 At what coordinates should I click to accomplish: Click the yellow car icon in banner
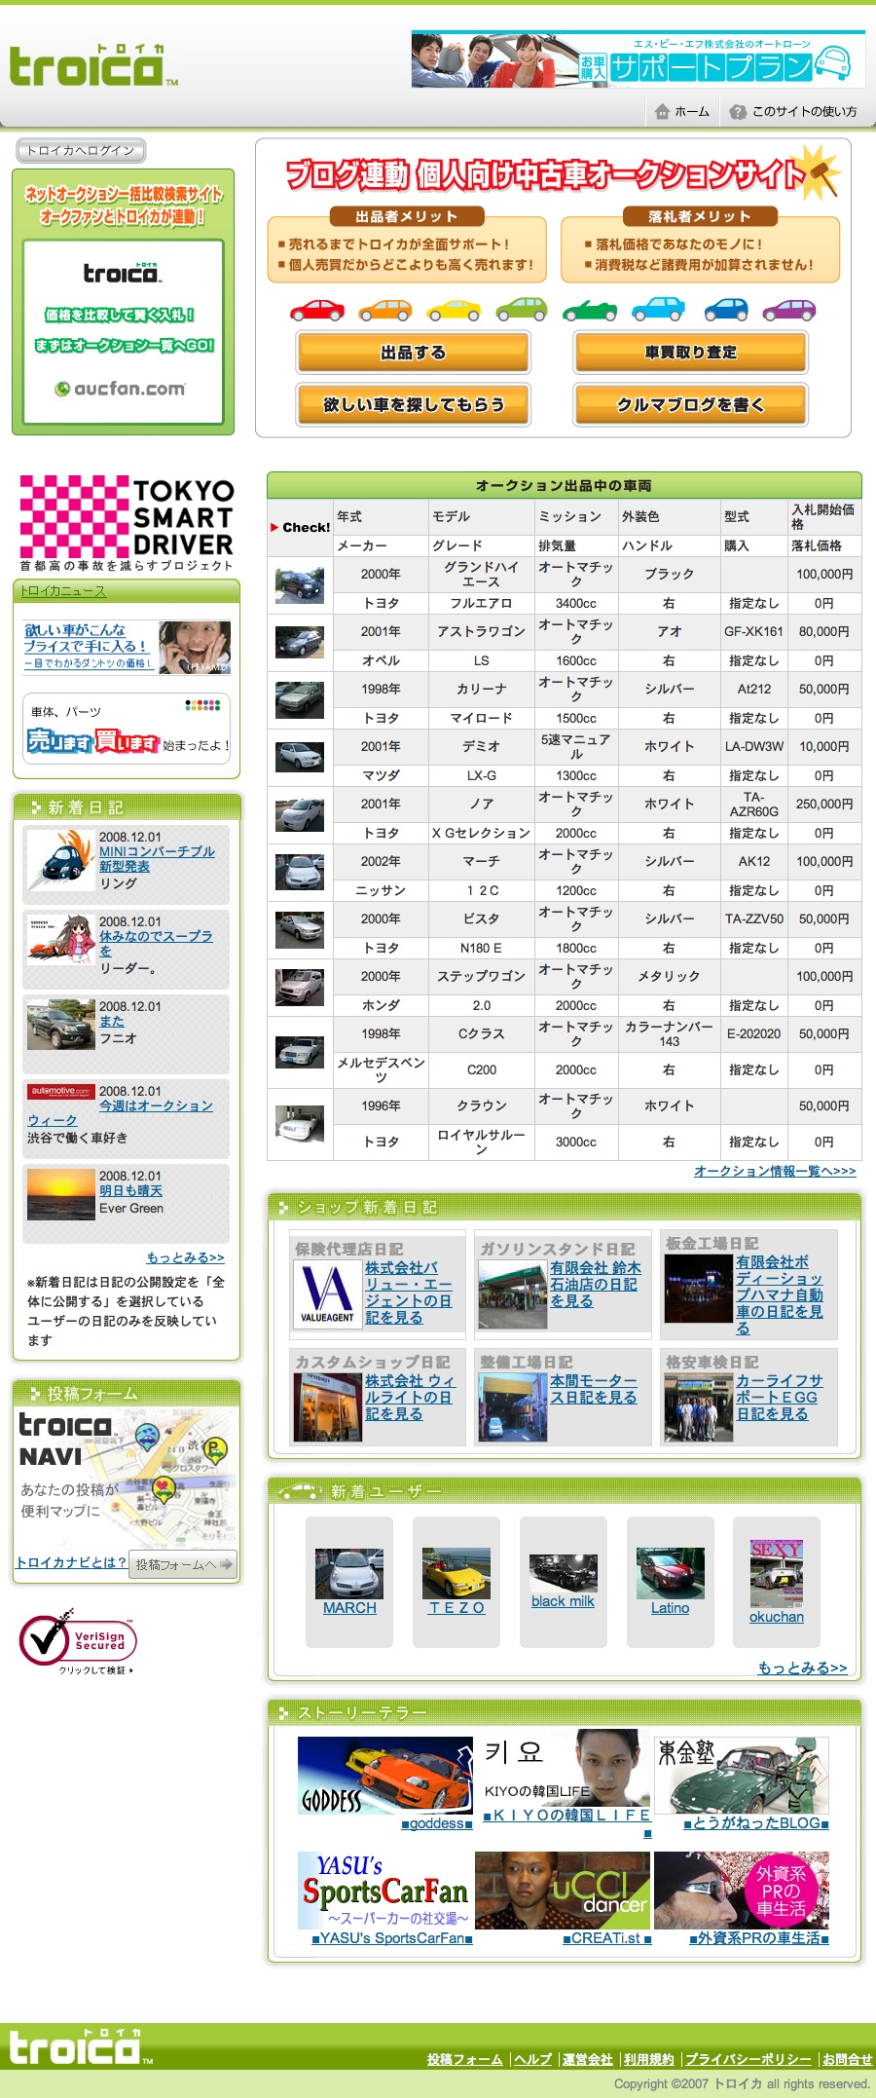click(x=454, y=310)
